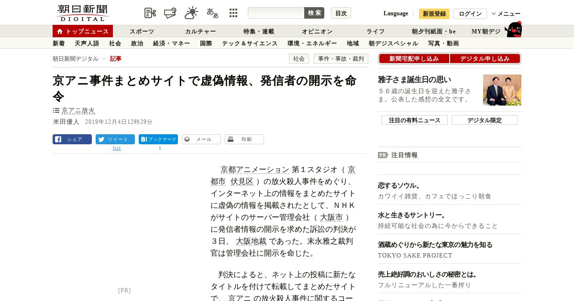Select 環境・エネルギー in sub navigation
The image size is (574, 301).
[312, 43]
